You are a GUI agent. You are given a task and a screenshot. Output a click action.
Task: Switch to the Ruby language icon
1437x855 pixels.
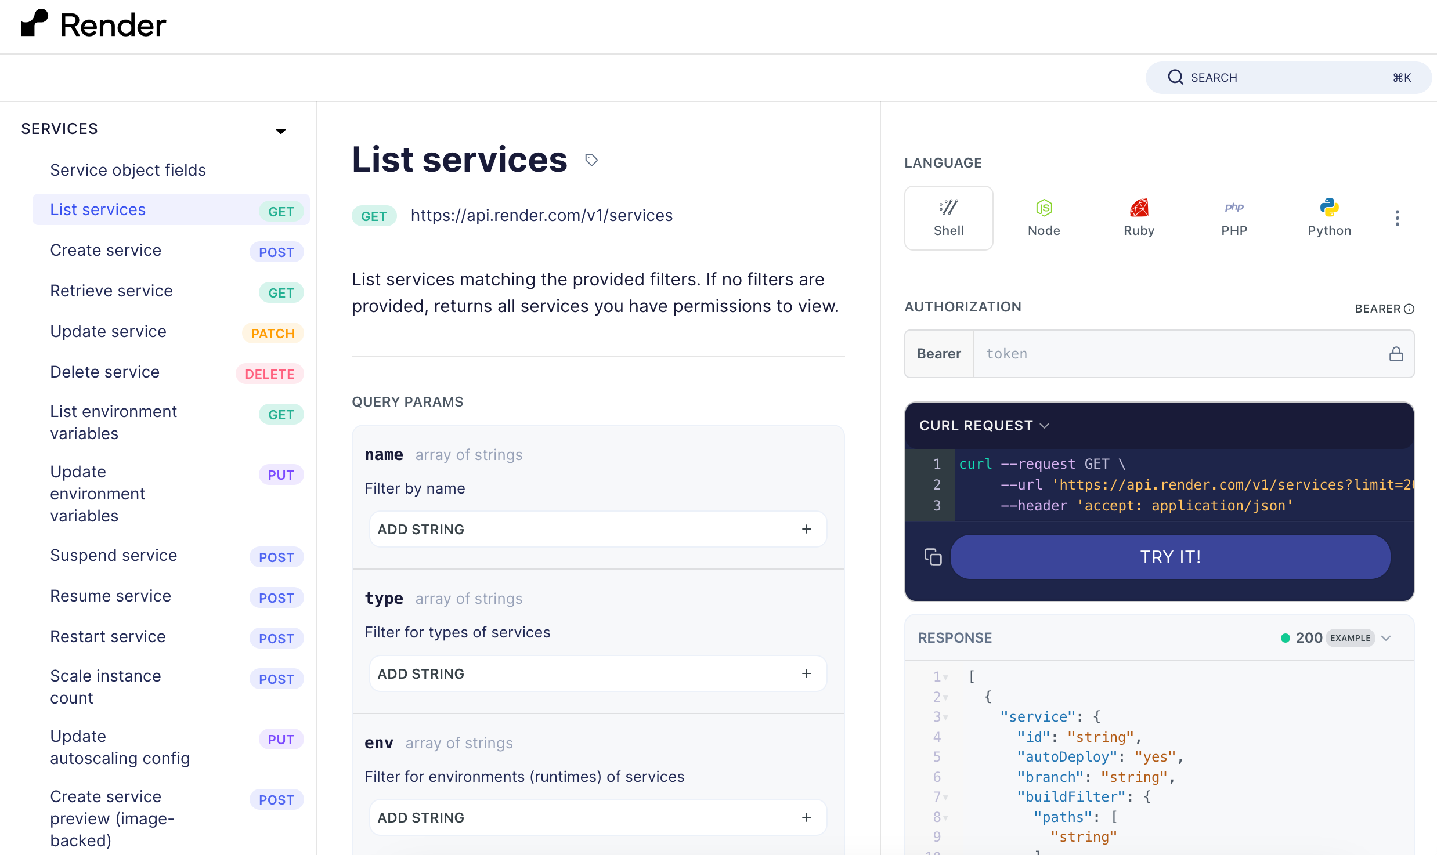[x=1138, y=216]
